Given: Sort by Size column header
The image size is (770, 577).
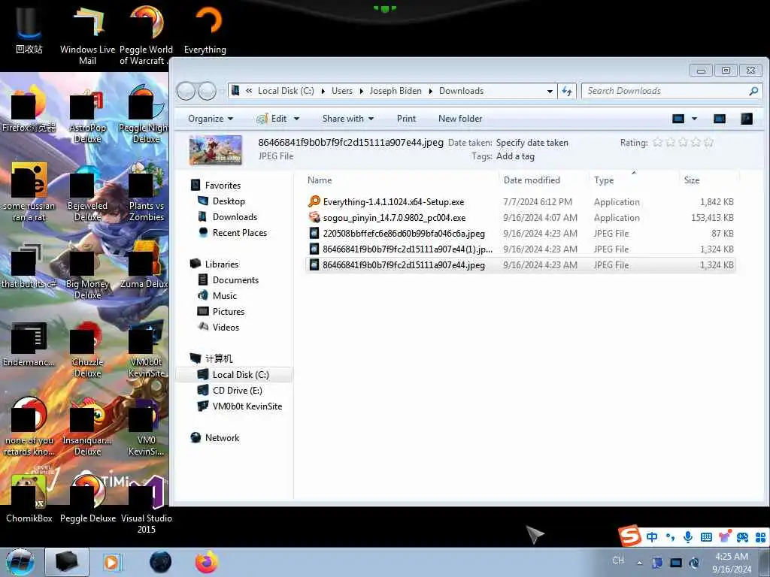Looking at the screenshot, I should point(709,180).
